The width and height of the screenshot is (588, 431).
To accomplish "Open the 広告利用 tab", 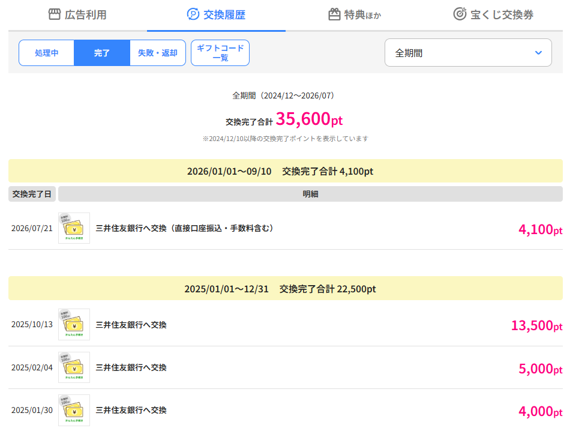I will [77, 15].
